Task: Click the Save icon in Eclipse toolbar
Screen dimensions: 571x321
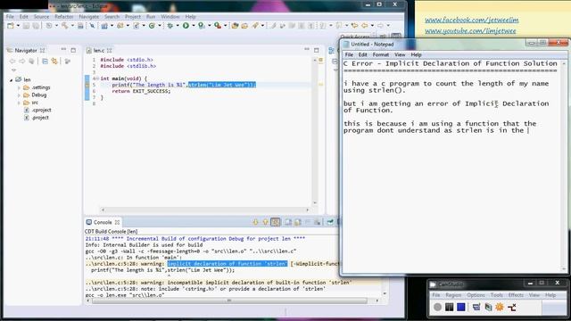Action: 26,26
